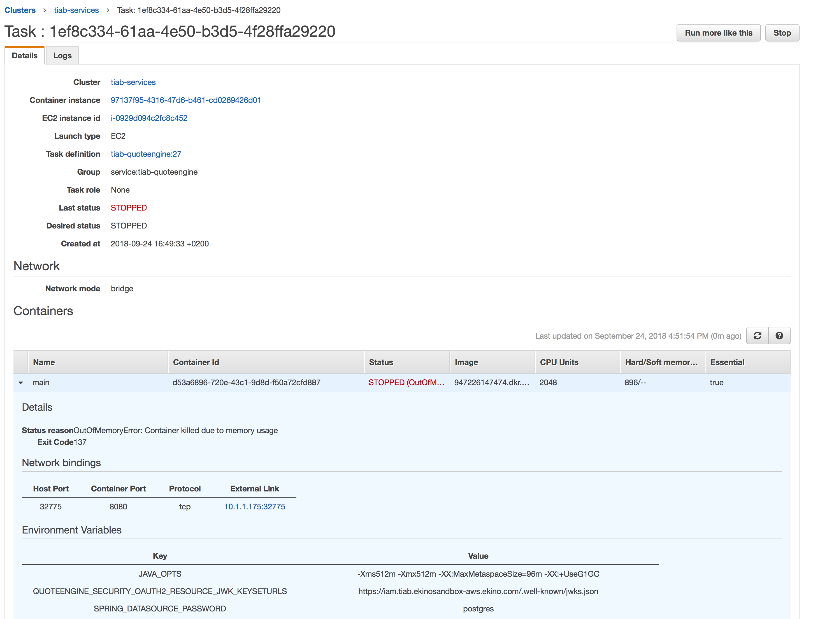The width and height of the screenshot is (813, 619).
Task: Click the jwks.json URL value
Action: [x=478, y=591]
